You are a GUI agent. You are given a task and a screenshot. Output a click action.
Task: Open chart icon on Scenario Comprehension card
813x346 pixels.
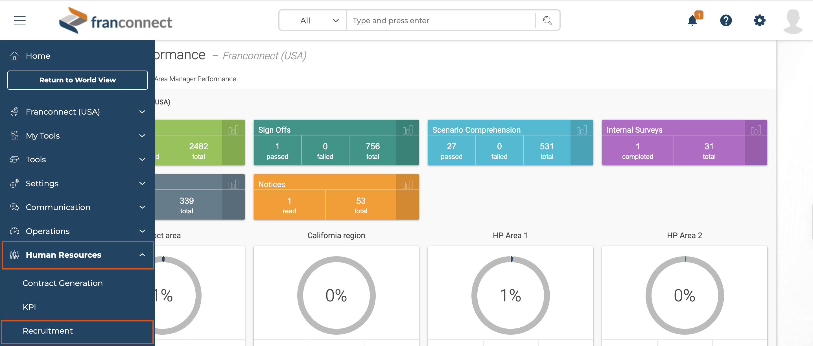point(582,130)
